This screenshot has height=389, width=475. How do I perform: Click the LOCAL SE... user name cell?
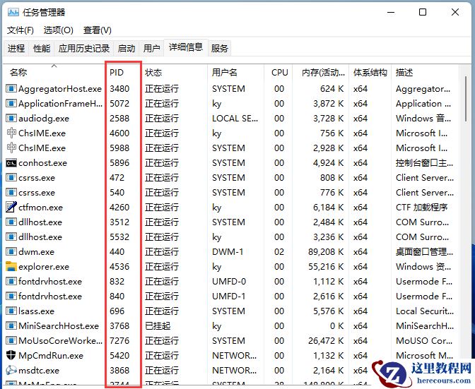pyautogui.click(x=235, y=119)
